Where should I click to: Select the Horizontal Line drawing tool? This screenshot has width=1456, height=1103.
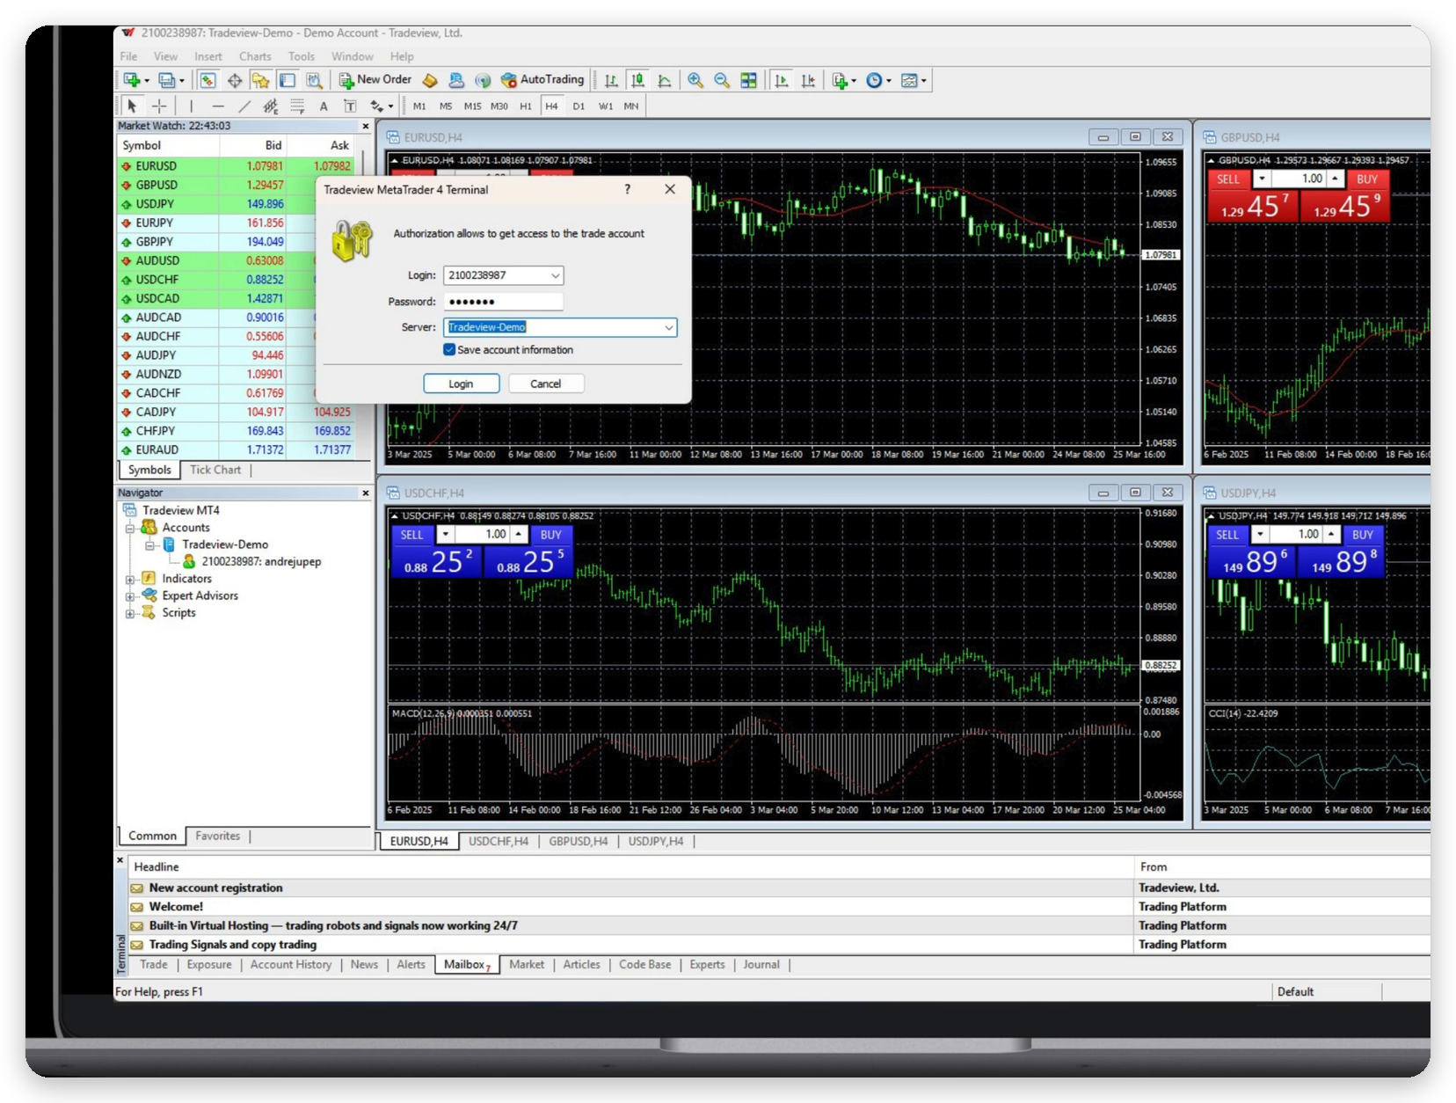(218, 106)
